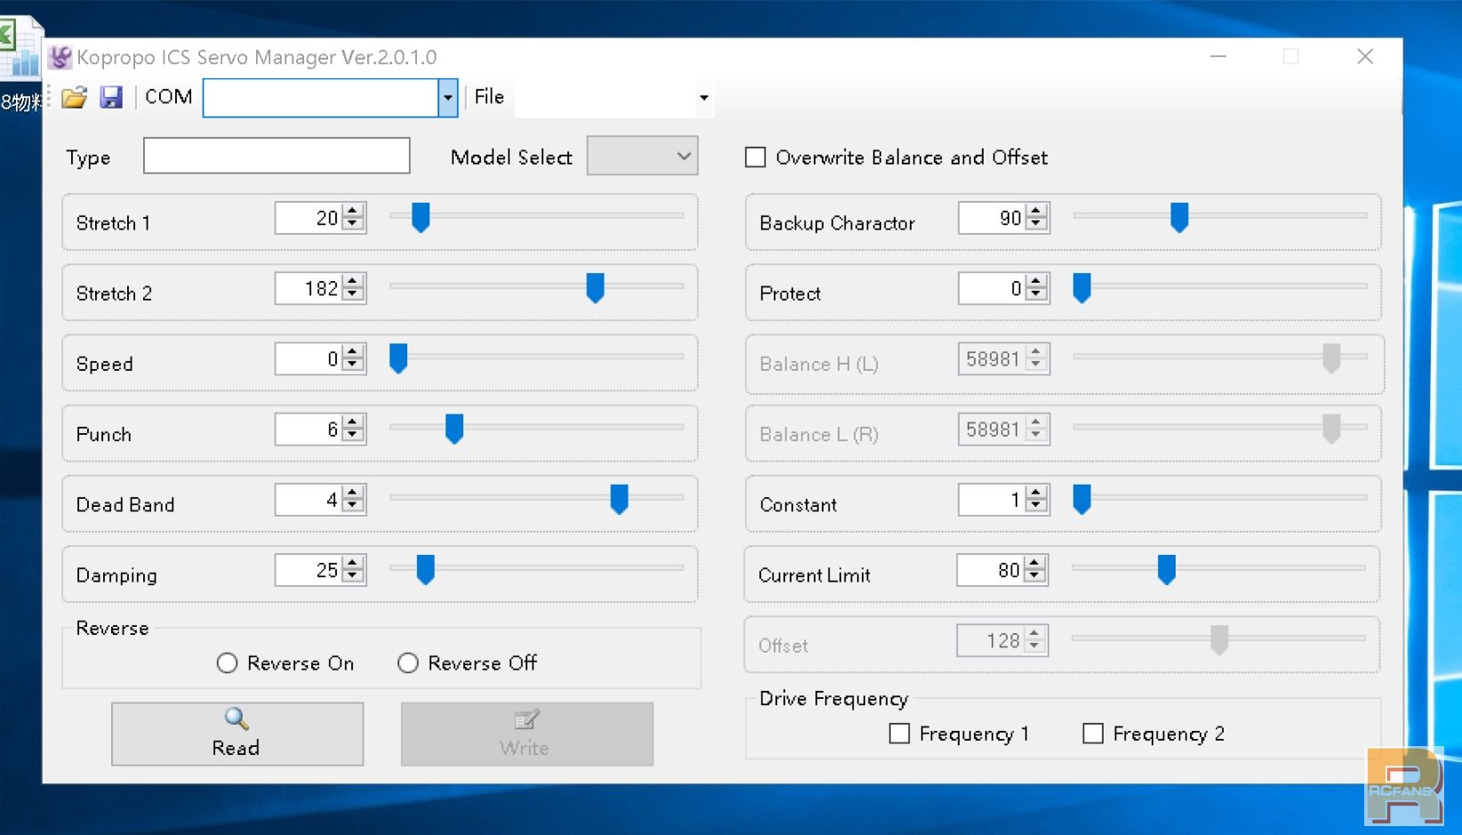
Task: Click the Backup Charactor slider handle
Action: pyautogui.click(x=1179, y=217)
